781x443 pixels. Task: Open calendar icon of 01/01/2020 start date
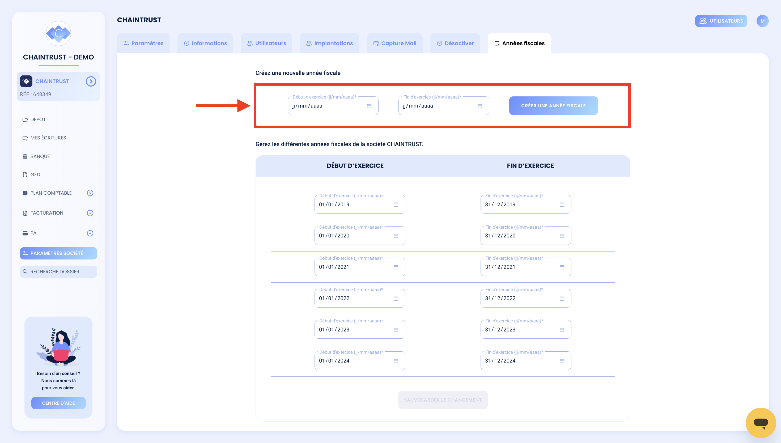pyautogui.click(x=396, y=236)
